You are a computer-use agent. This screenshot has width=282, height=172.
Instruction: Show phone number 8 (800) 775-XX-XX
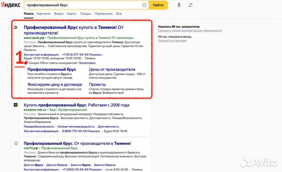coord(81,131)
